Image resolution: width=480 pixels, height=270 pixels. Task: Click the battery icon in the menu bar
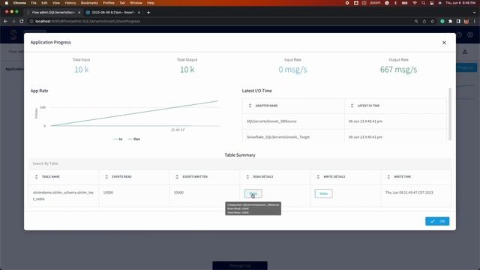(x=404, y=3)
